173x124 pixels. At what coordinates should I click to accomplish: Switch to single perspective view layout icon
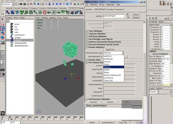(2, 52)
